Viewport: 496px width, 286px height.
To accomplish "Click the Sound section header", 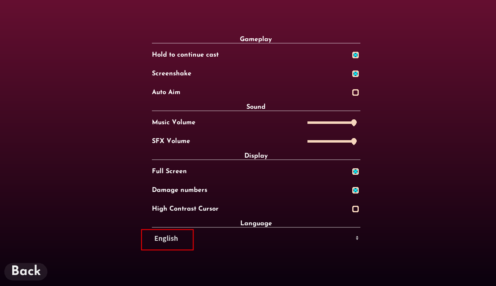I will point(256,107).
